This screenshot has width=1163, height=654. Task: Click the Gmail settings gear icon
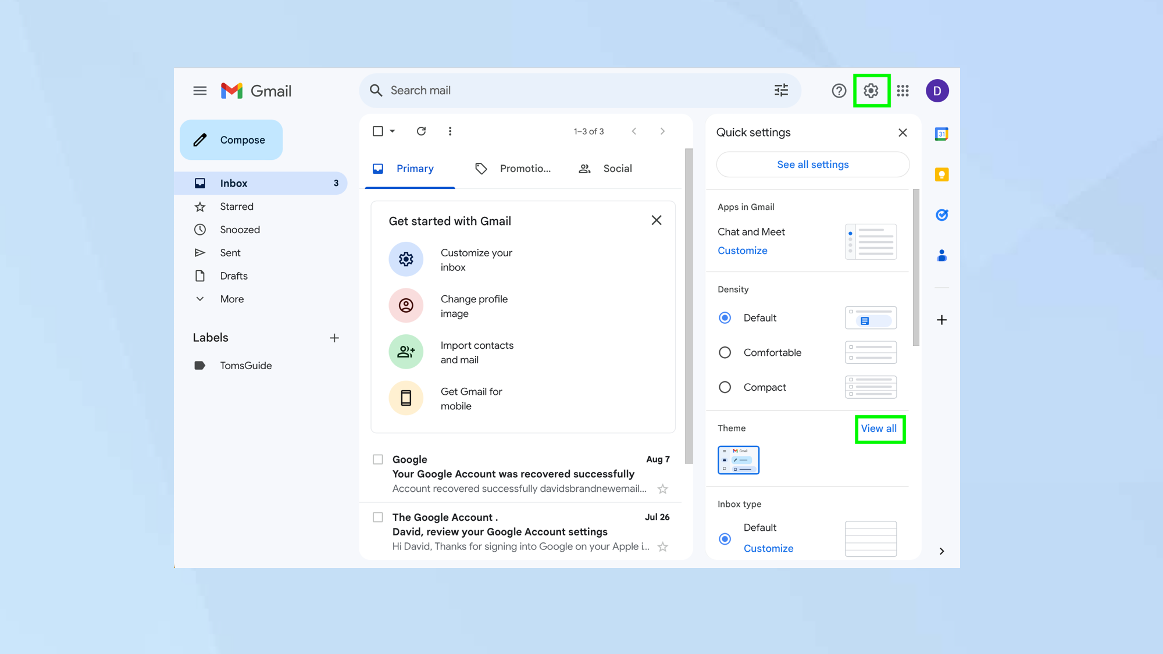point(871,90)
